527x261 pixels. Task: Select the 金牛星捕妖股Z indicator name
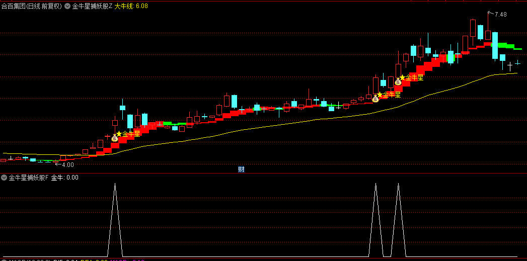tap(93, 6)
